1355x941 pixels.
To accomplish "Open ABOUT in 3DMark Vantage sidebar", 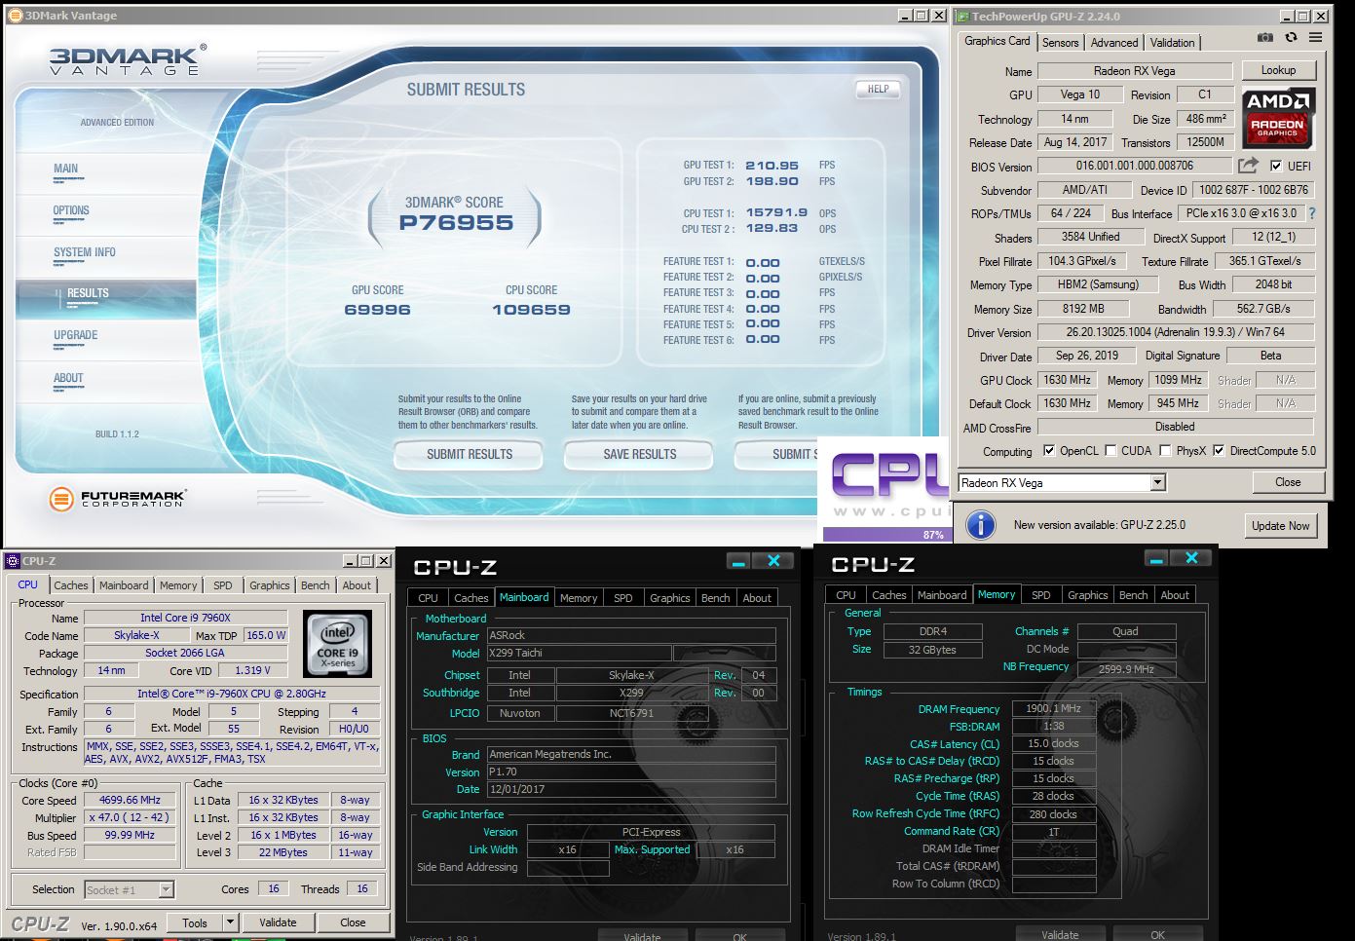I will click(68, 378).
